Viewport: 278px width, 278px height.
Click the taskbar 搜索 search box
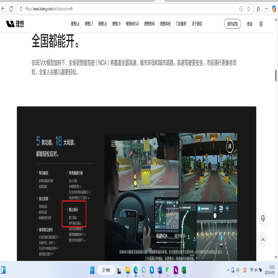coord(106,270)
